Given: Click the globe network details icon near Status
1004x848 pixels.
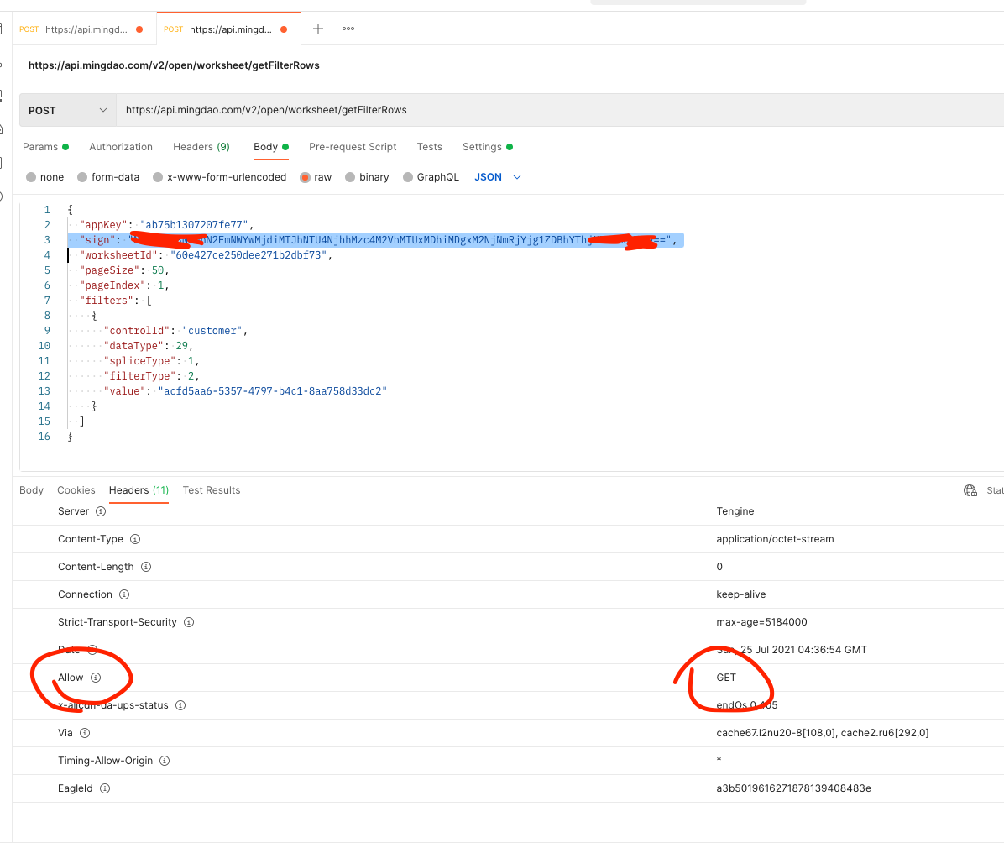Looking at the screenshot, I should click(x=970, y=489).
